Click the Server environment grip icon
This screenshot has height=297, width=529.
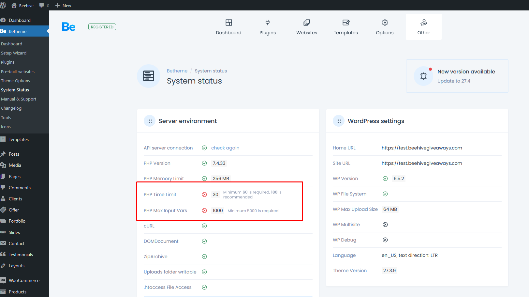[x=150, y=121]
